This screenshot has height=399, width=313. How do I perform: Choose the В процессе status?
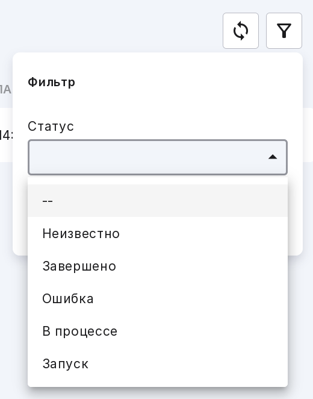(x=158, y=331)
